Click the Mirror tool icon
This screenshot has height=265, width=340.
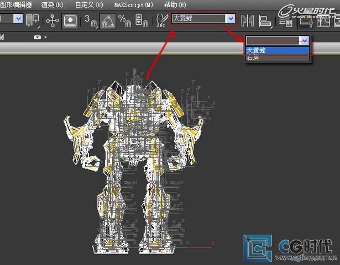[248, 21]
